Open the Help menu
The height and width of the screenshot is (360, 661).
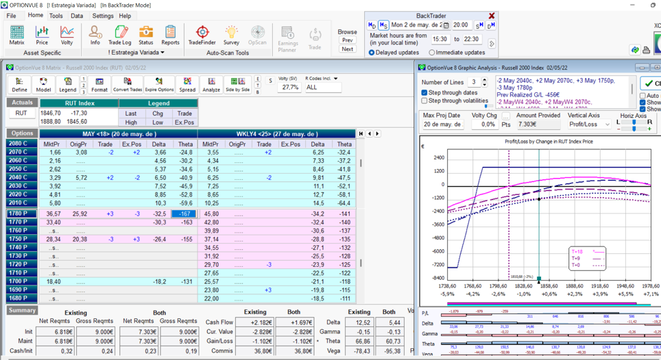pyautogui.click(x=125, y=16)
